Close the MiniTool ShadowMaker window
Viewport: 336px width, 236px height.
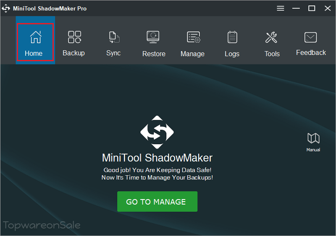(x=328, y=8)
